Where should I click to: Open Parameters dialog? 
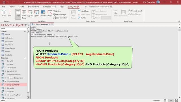tap(123, 13)
